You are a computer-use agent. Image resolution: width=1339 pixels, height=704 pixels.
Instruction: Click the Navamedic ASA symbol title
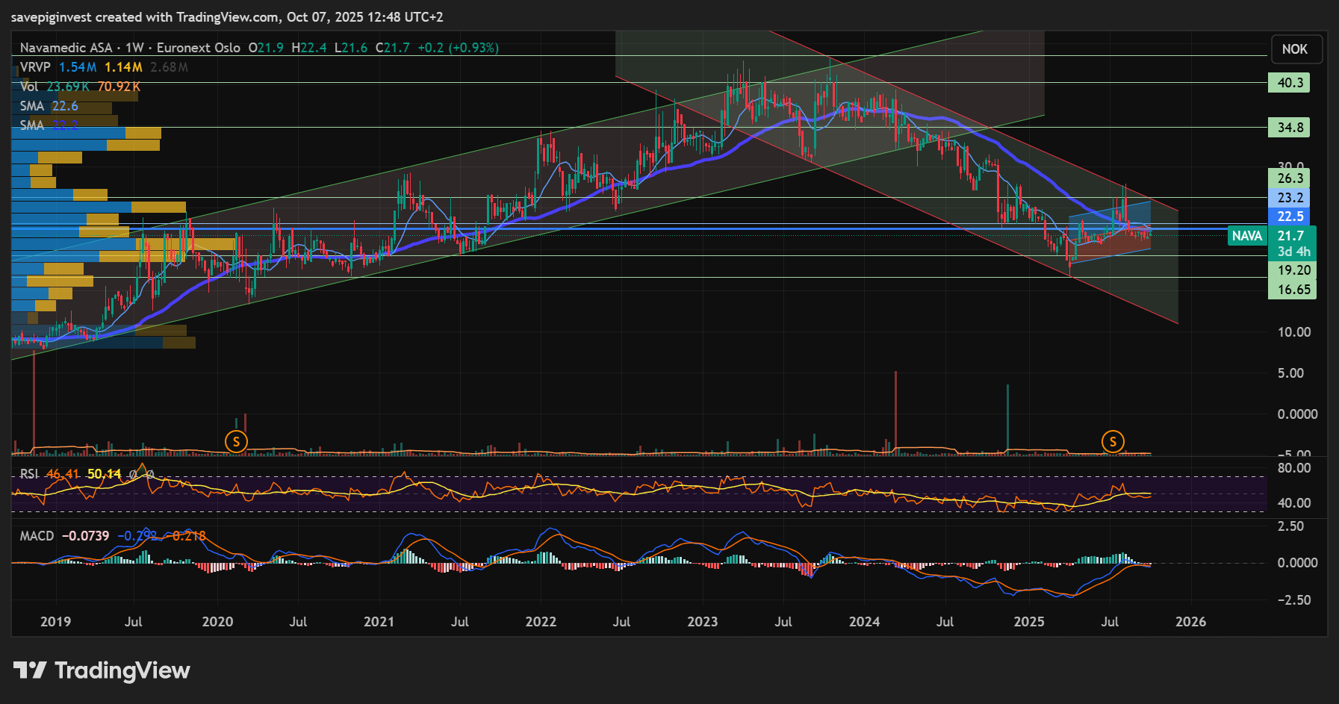click(66, 48)
